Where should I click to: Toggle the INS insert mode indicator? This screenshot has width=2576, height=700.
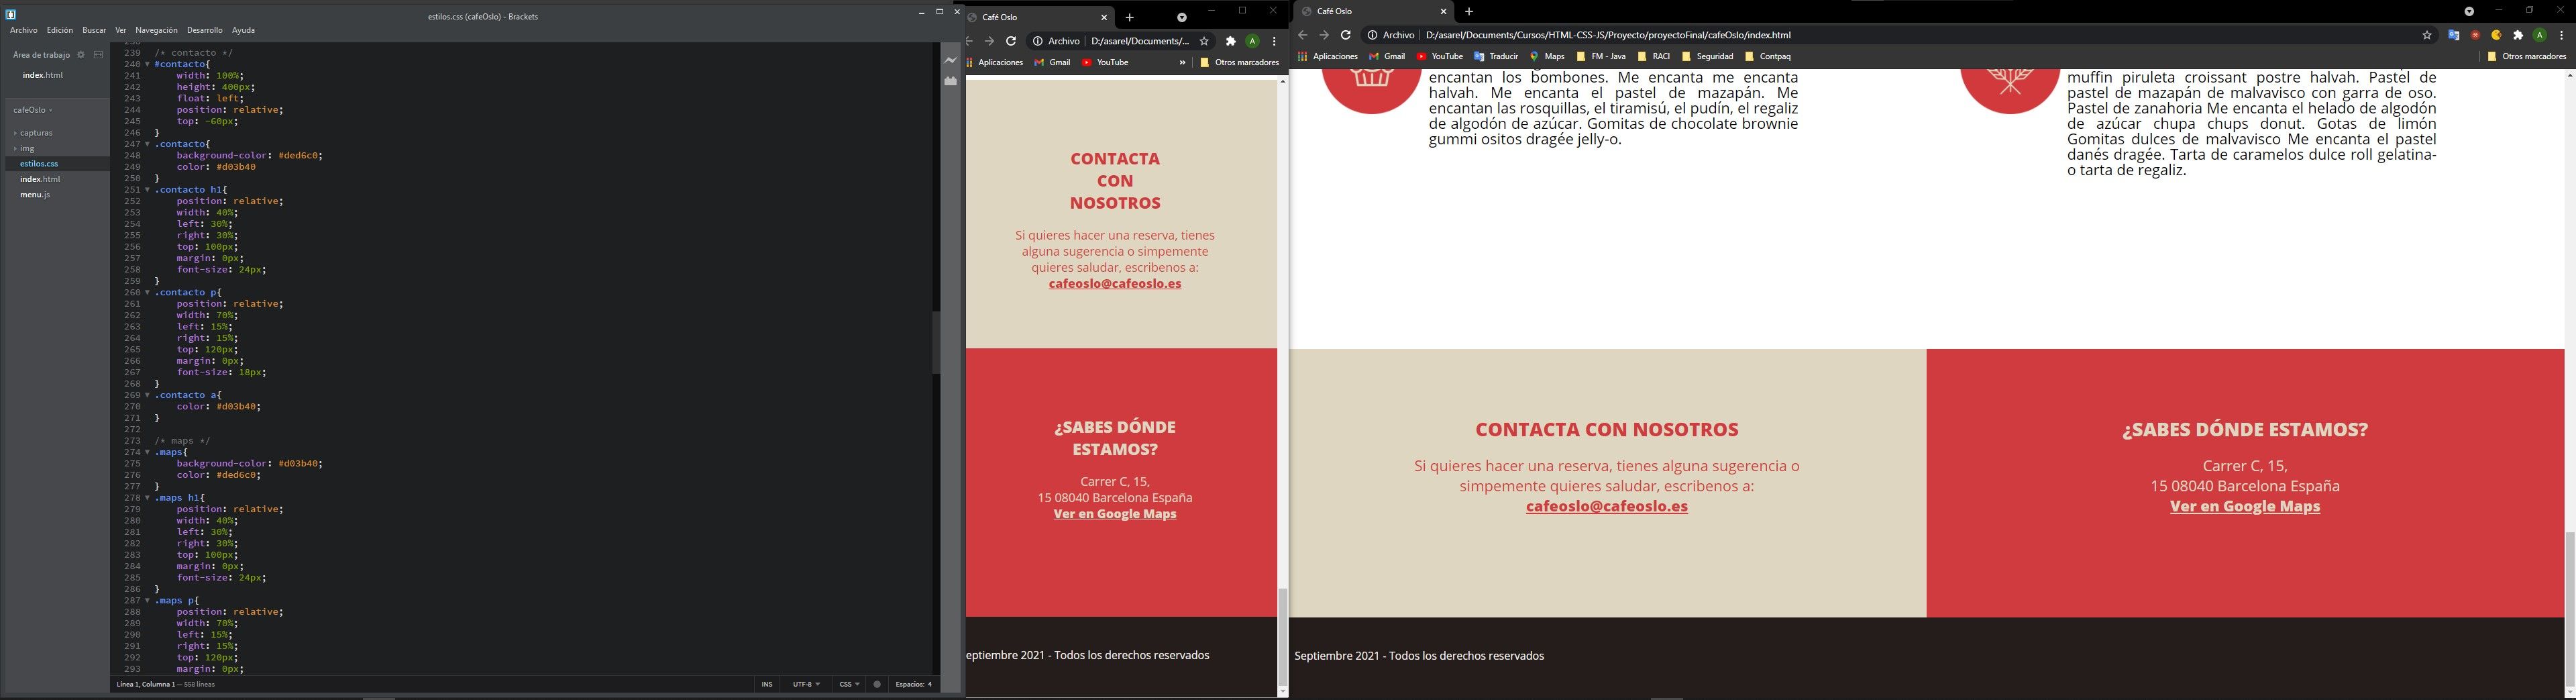(x=767, y=685)
